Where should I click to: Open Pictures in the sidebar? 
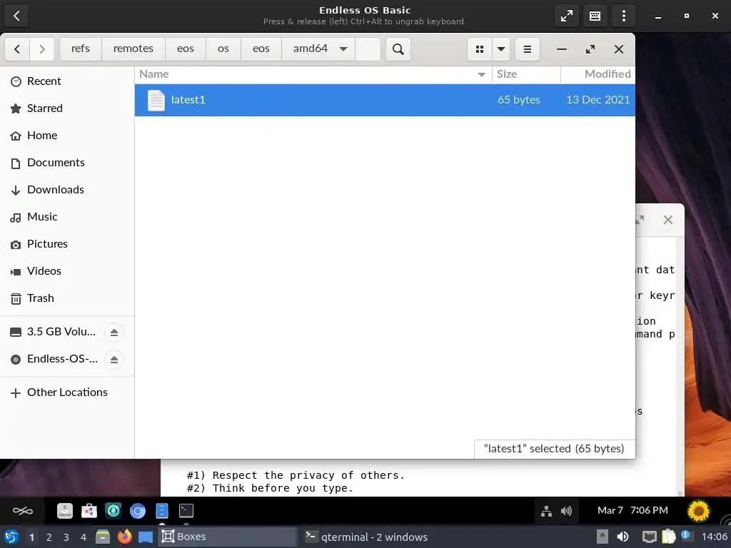tap(67, 244)
